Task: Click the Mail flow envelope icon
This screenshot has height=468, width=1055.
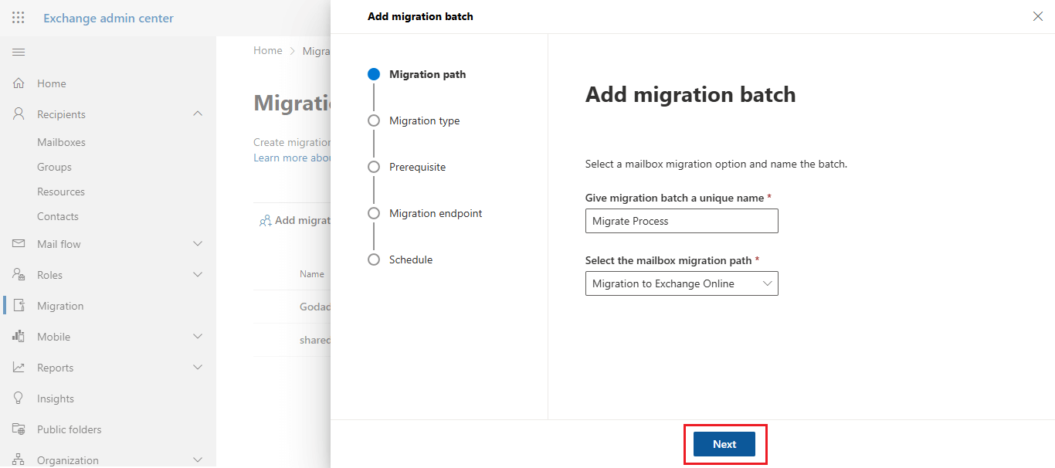Action: (19, 244)
